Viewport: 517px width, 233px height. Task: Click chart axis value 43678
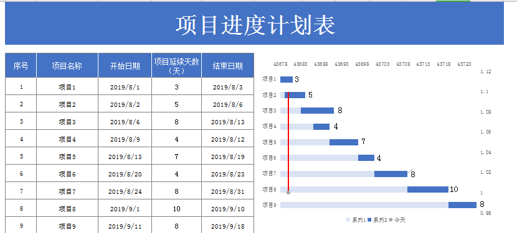coord(280,64)
